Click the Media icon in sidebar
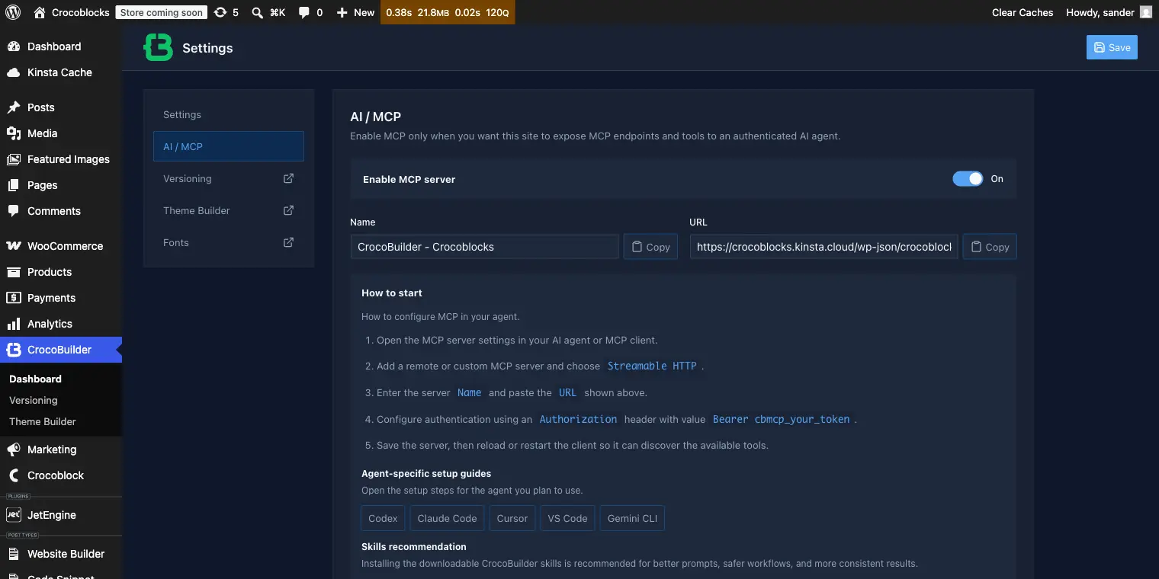1159x579 pixels. point(14,133)
